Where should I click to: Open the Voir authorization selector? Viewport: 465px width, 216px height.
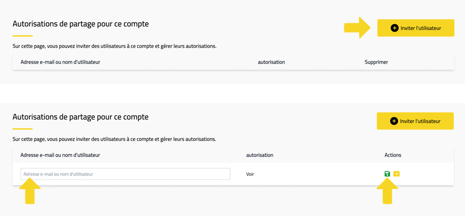[250, 174]
